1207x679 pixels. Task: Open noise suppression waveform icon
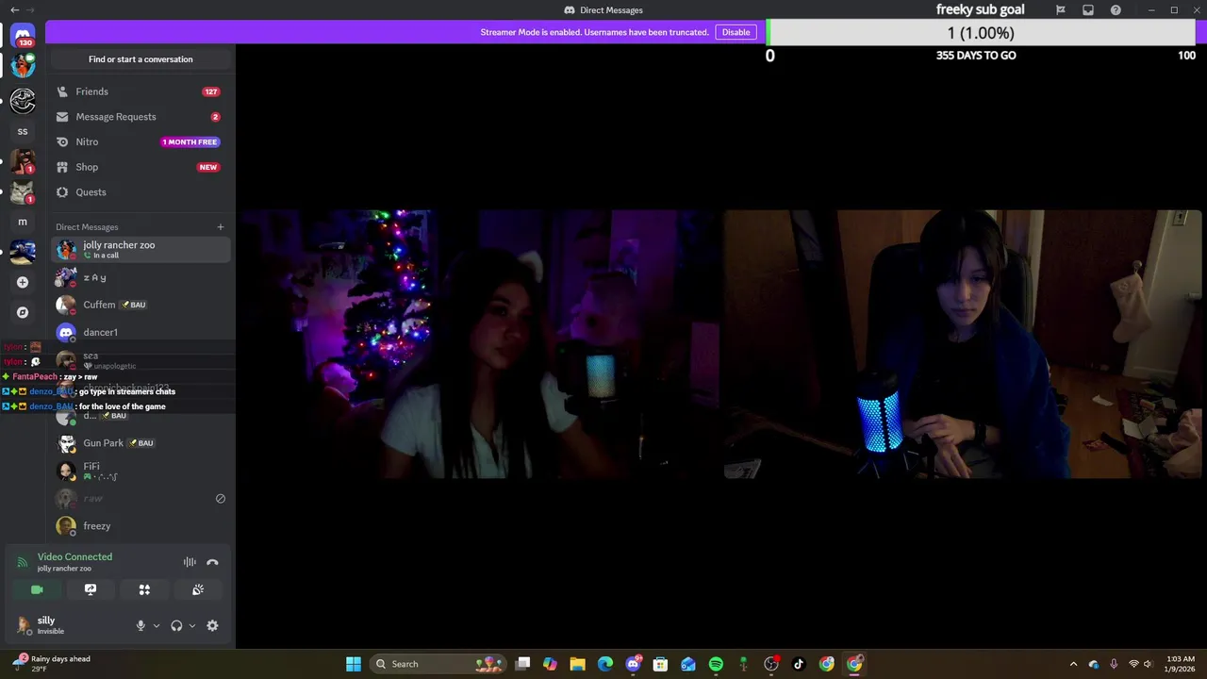coord(190,562)
